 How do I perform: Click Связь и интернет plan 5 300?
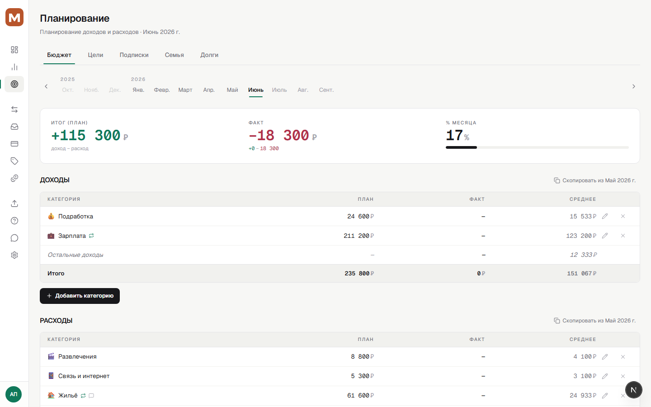(363, 376)
